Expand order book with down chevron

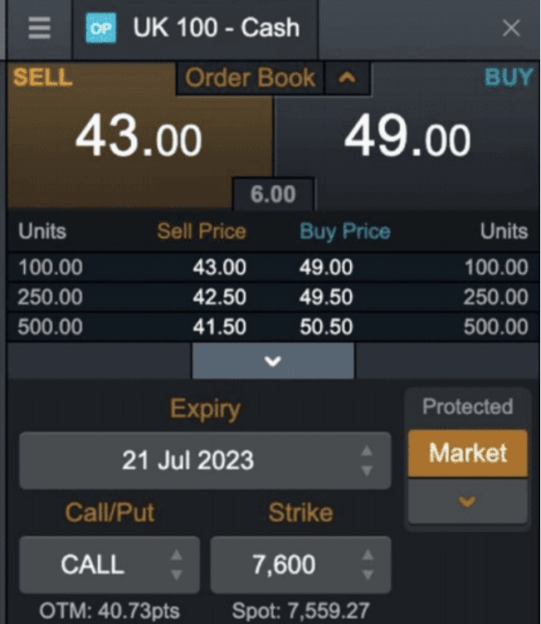pyautogui.click(x=273, y=361)
